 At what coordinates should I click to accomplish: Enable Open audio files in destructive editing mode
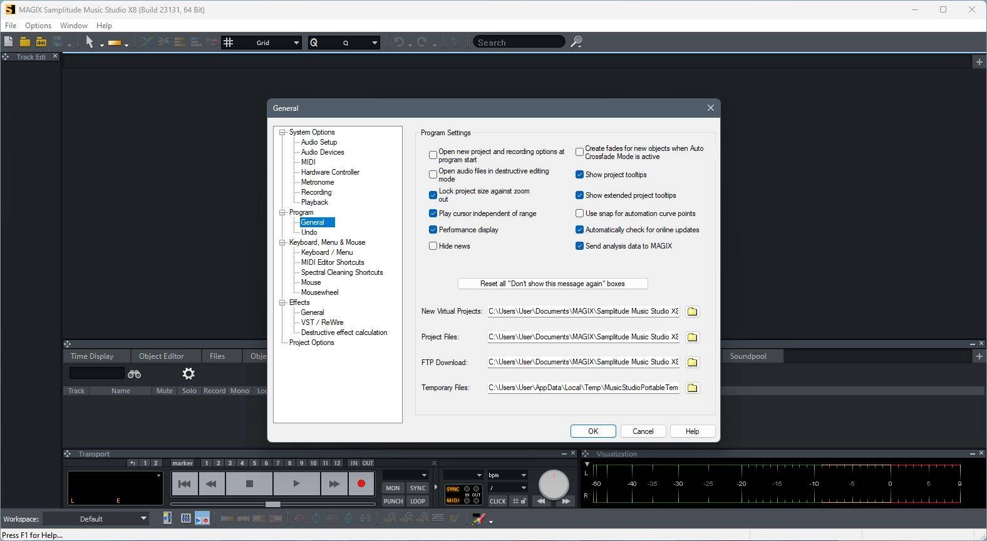pos(433,174)
